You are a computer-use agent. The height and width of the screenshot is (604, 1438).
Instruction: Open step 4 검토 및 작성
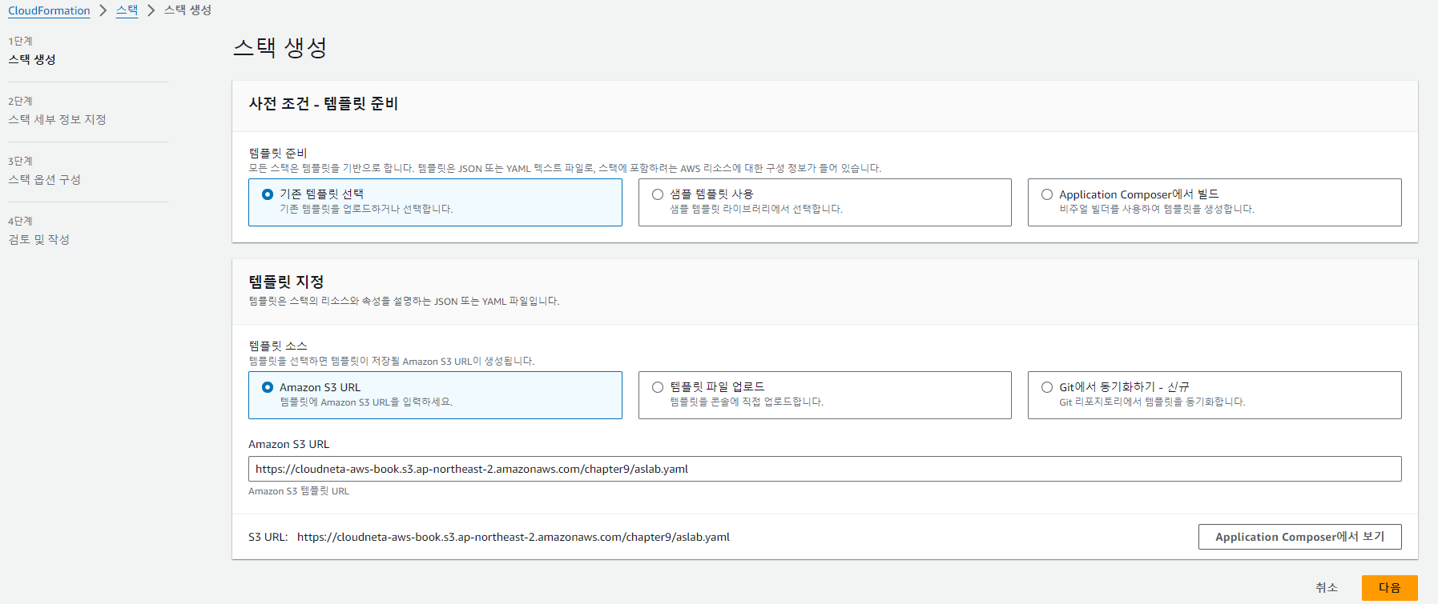click(38, 239)
